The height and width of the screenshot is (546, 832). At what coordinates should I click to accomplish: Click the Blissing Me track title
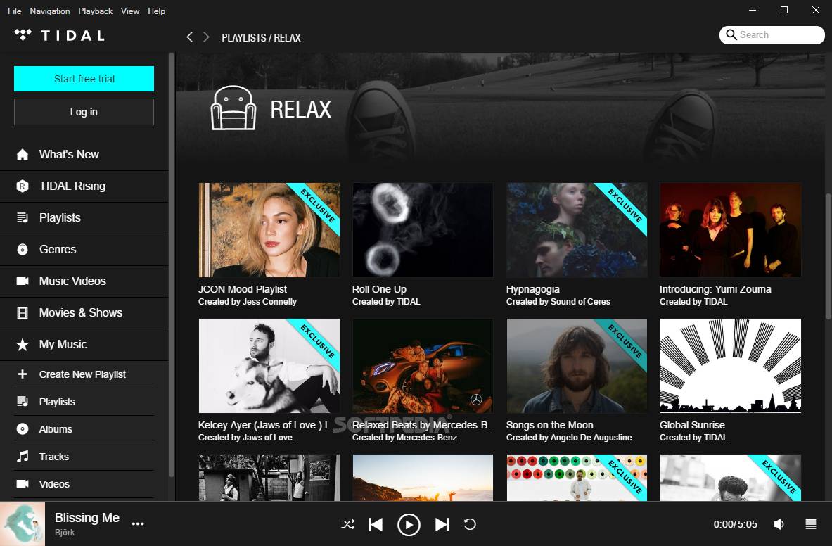87,518
